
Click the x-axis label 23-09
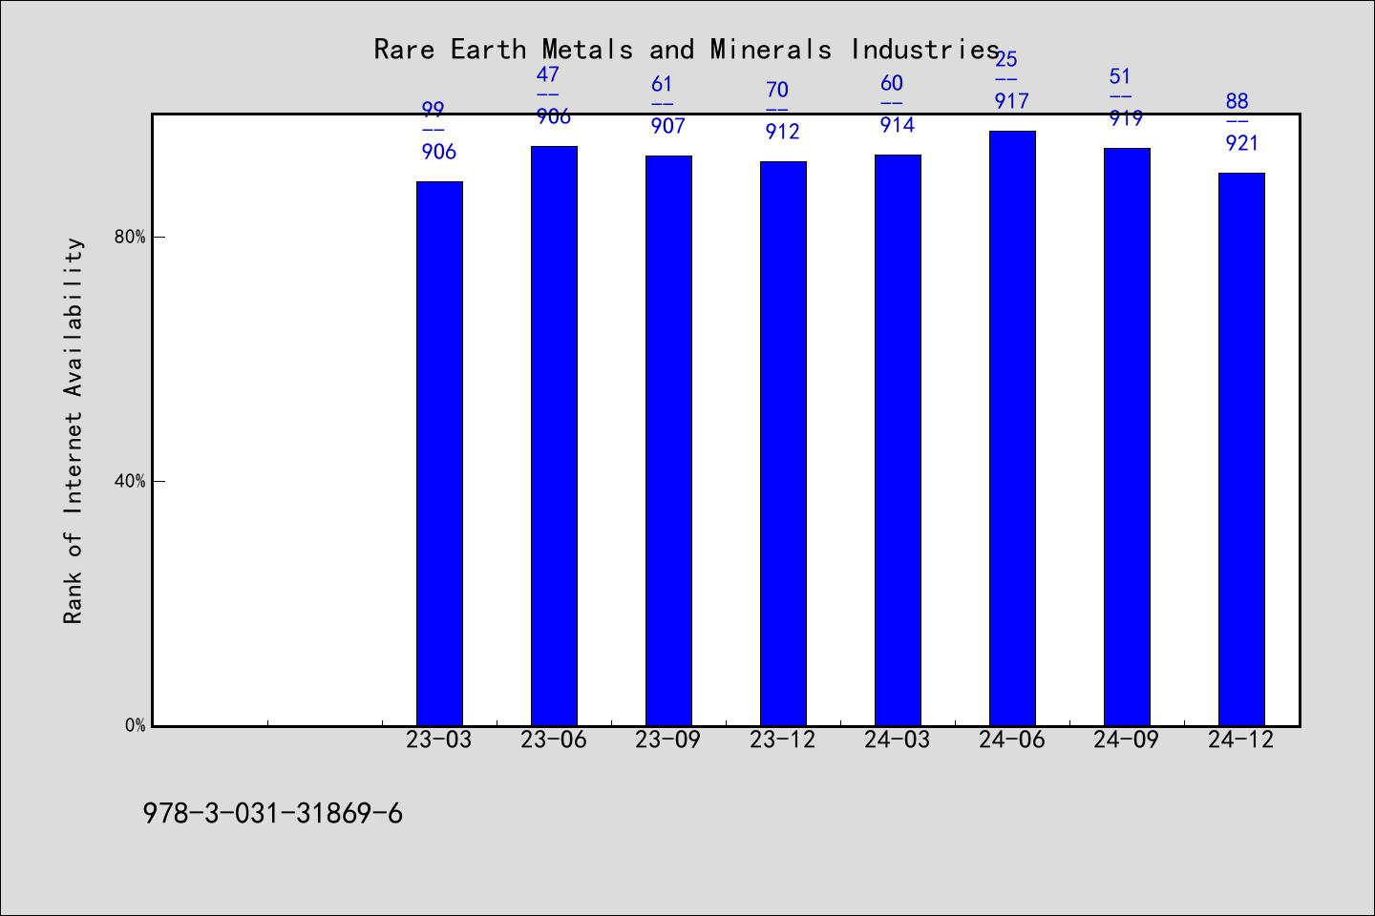pos(668,739)
